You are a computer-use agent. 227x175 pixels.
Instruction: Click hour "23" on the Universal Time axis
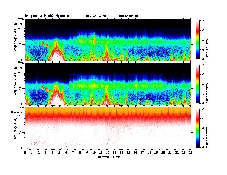point(183,152)
